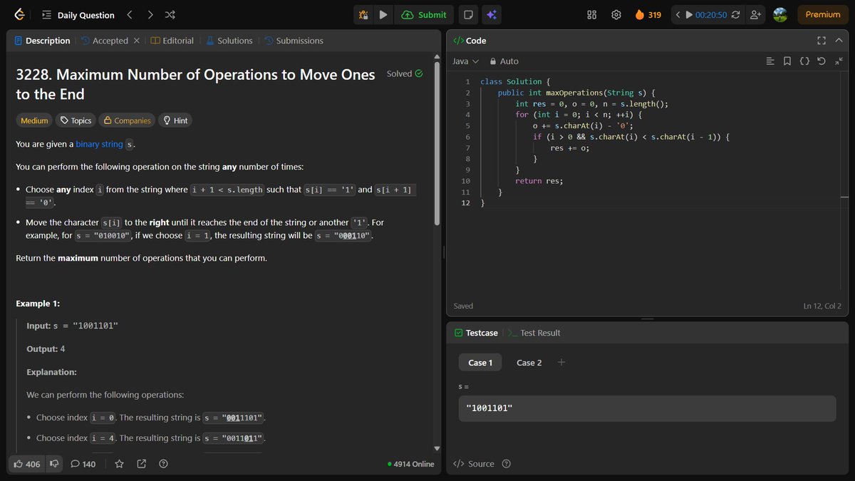
Task: Dislike the problem with thumbs down
Action: pyautogui.click(x=54, y=464)
